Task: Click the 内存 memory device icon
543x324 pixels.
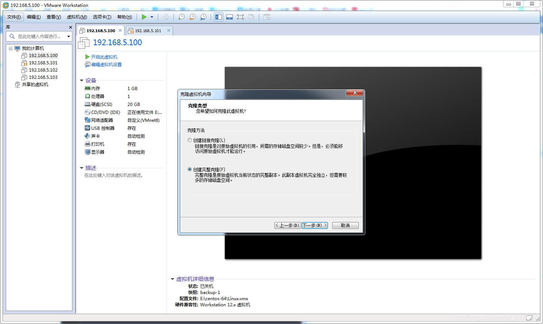Action: coord(87,88)
